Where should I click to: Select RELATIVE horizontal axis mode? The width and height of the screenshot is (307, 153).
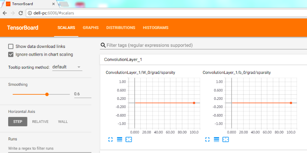(x=40, y=122)
